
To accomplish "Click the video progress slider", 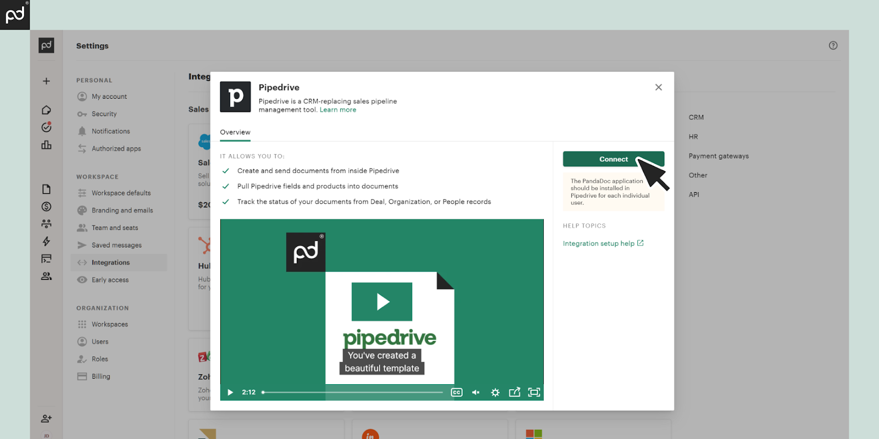I will (x=353, y=392).
